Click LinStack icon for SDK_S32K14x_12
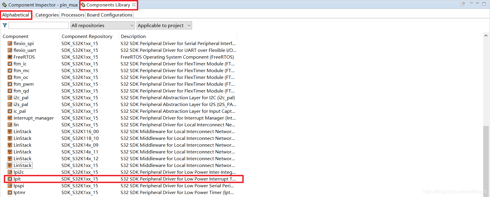 coord(10,159)
